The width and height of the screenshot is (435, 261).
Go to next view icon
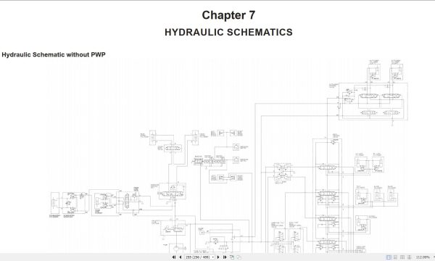pos(239,257)
